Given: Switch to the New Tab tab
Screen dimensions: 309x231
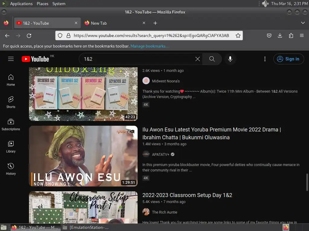Looking at the screenshot, I should pyautogui.click(x=115, y=23).
